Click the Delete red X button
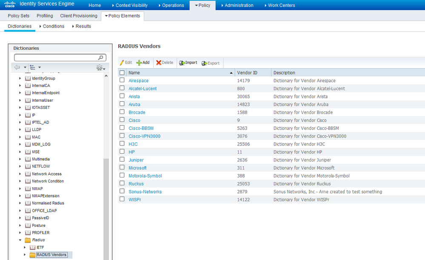425x260 pixels. (x=165, y=63)
